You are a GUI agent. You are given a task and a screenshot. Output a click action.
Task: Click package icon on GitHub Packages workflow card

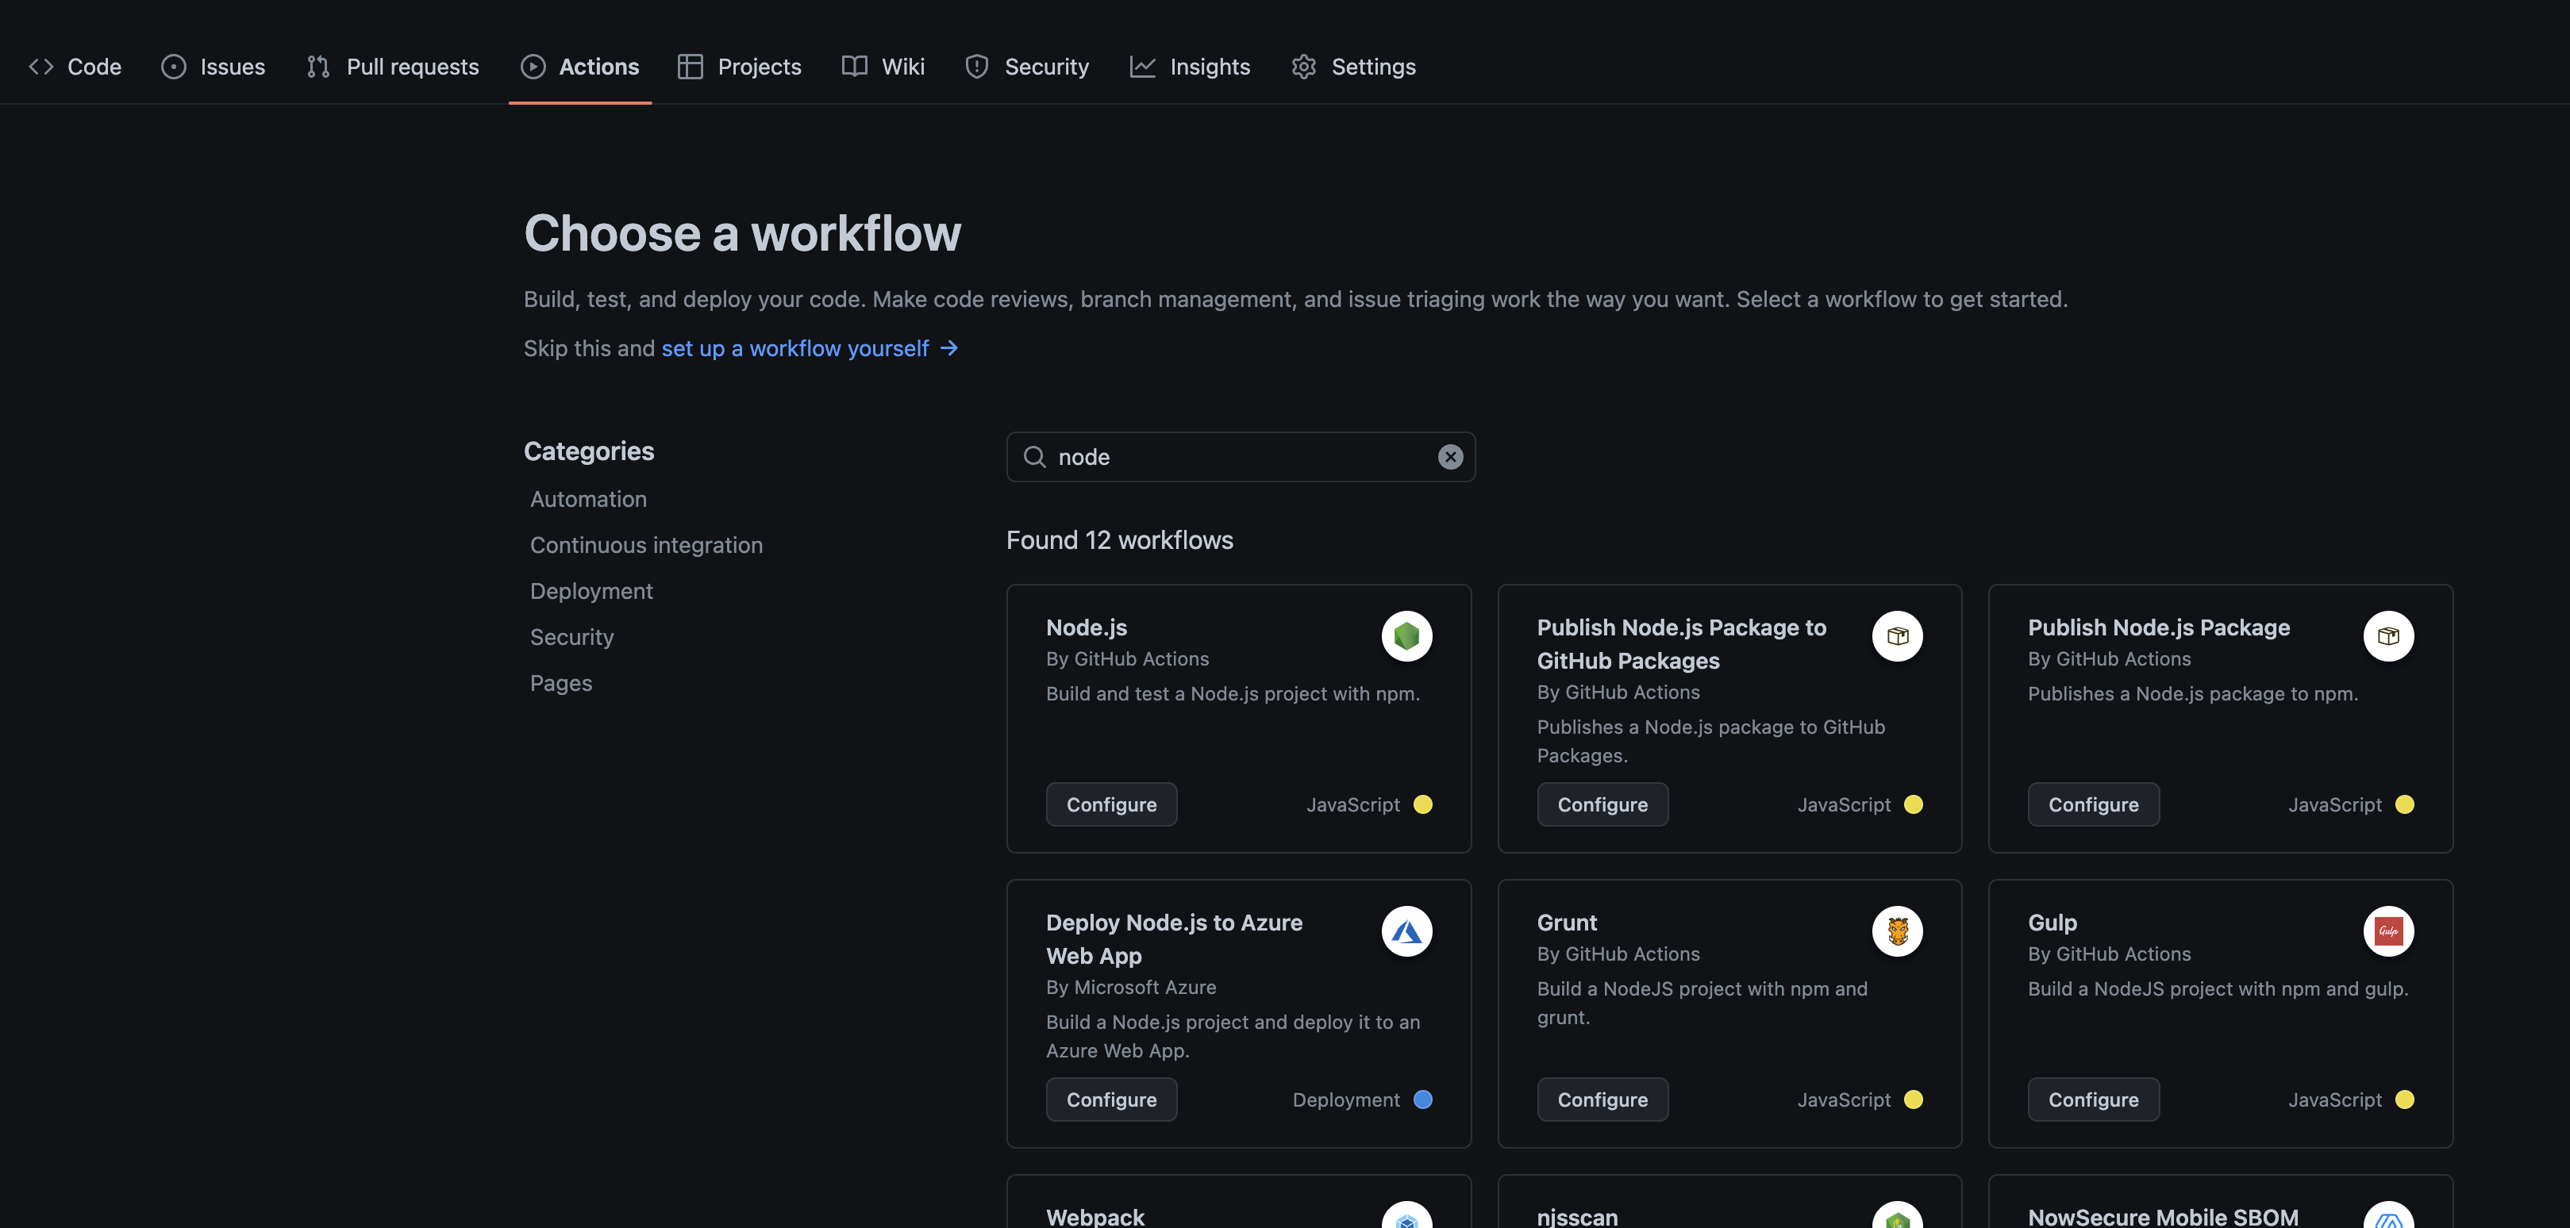pos(1897,635)
